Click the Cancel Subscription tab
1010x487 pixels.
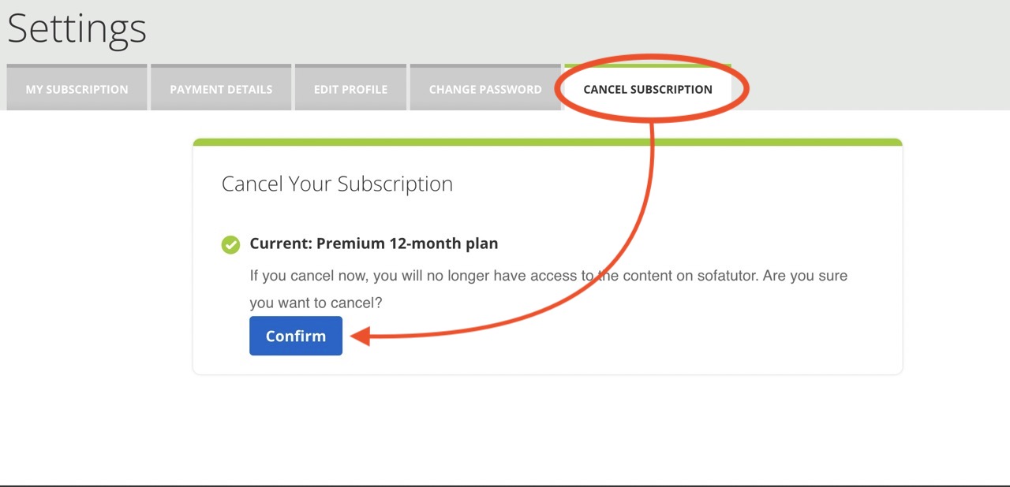[647, 89]
